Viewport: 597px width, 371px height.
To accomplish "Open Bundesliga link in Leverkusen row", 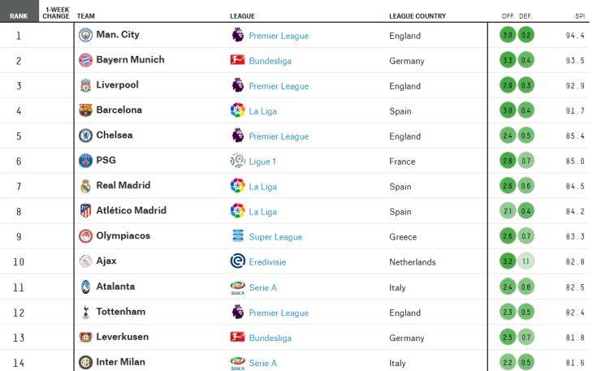I will coord(270,338).
